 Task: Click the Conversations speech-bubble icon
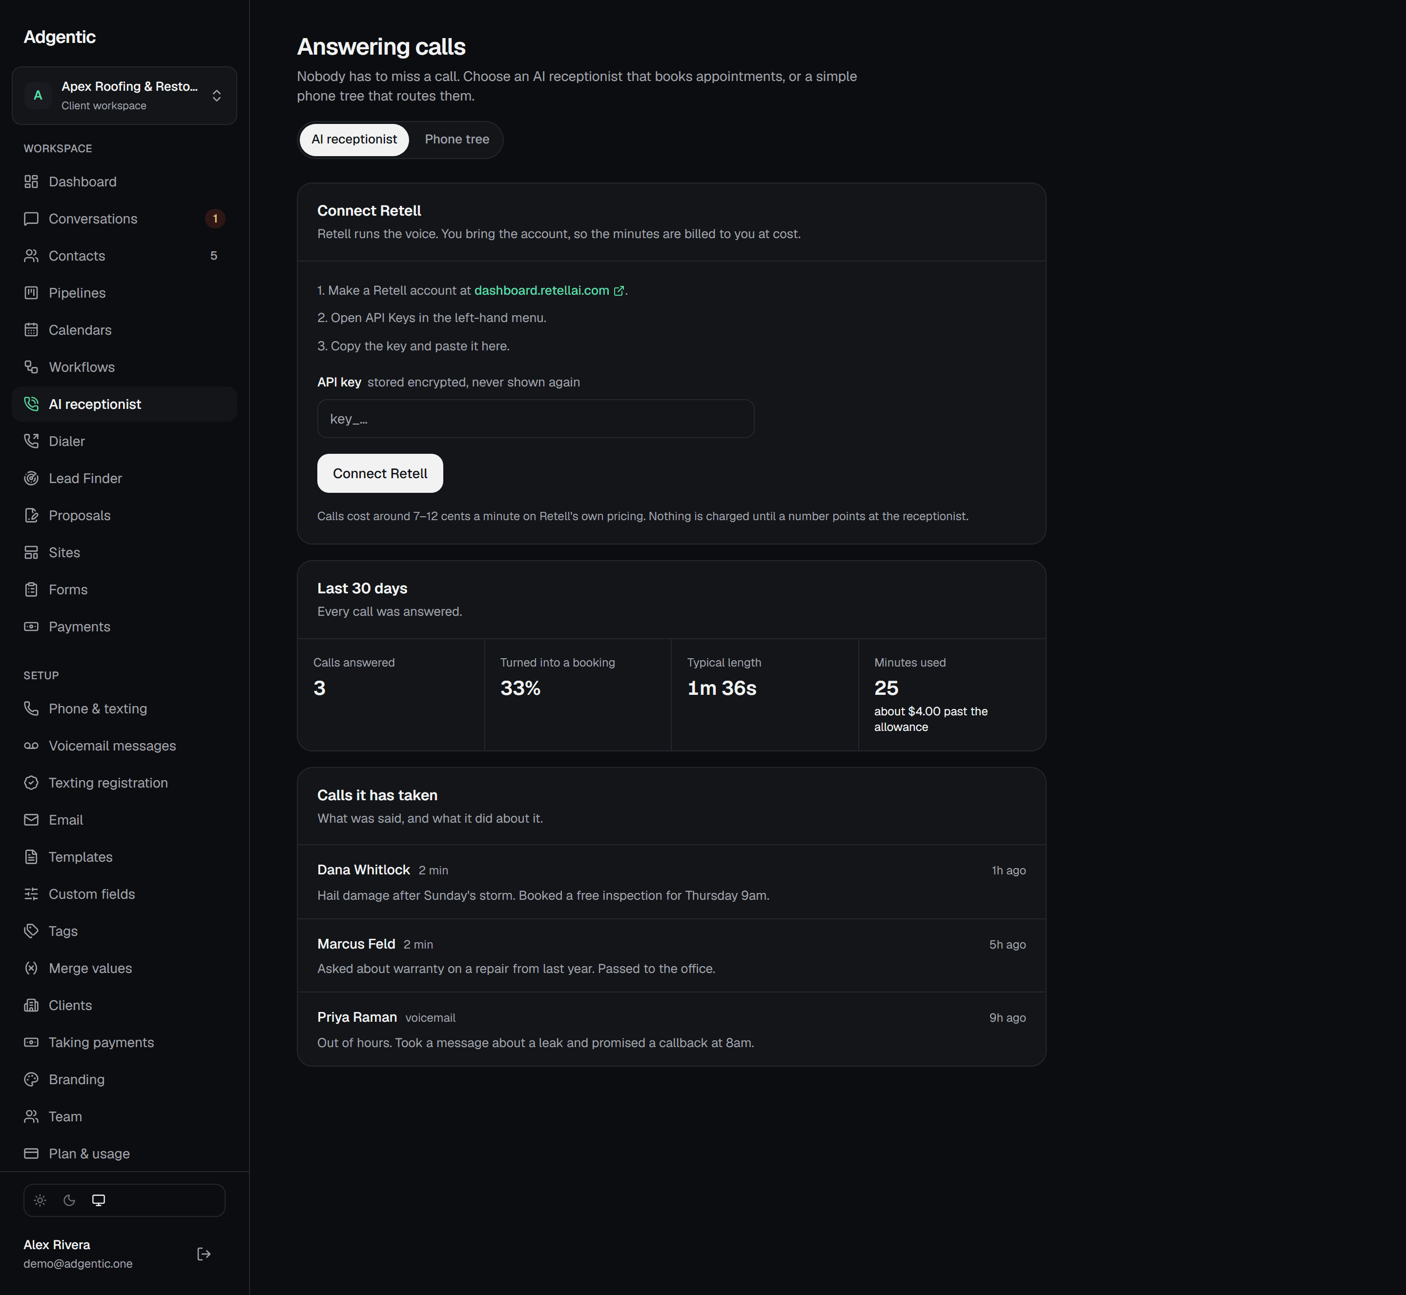[x=31, y=219]
